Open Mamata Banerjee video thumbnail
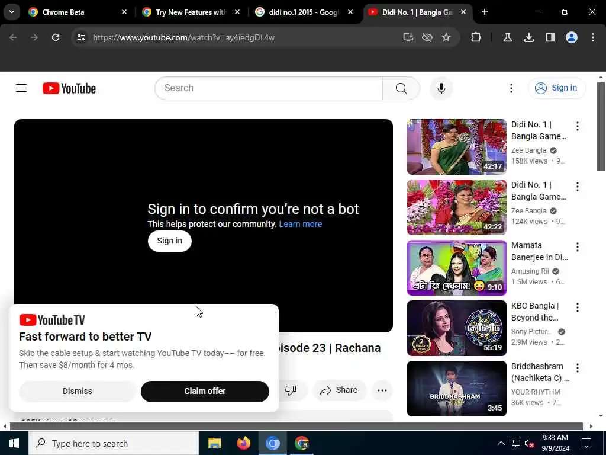Image resolution: width=606 pixels, height=455 pixels. click(x=456, y=268)
